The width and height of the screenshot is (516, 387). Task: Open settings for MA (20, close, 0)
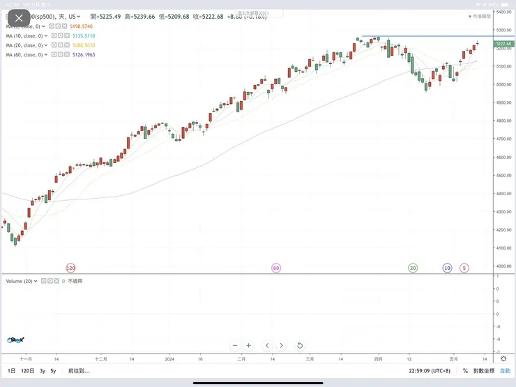coord(61,45)
